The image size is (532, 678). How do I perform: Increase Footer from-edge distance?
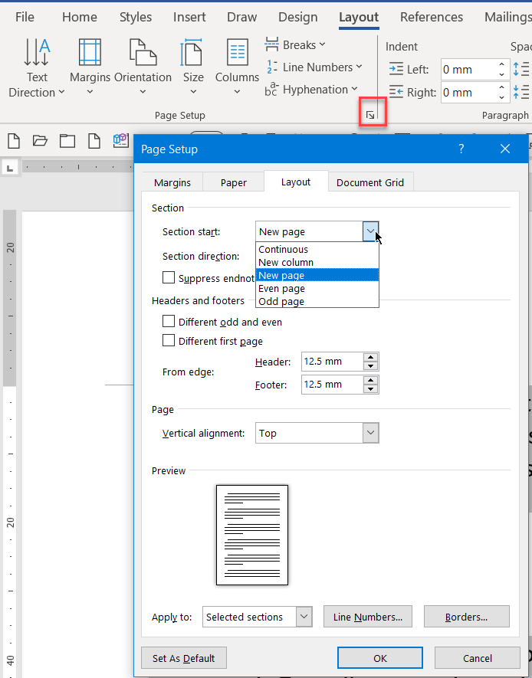coord(371,380)
